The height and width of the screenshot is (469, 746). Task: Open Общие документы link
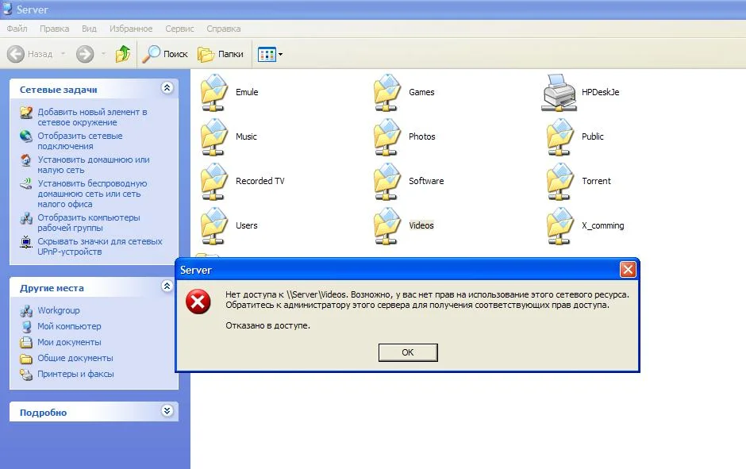coord(75,358)
